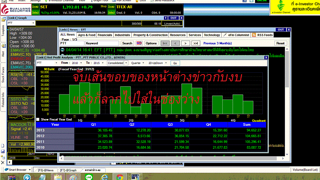
Task: Open the folder icon beside Graph title
Action: click(x=3, y=19)
